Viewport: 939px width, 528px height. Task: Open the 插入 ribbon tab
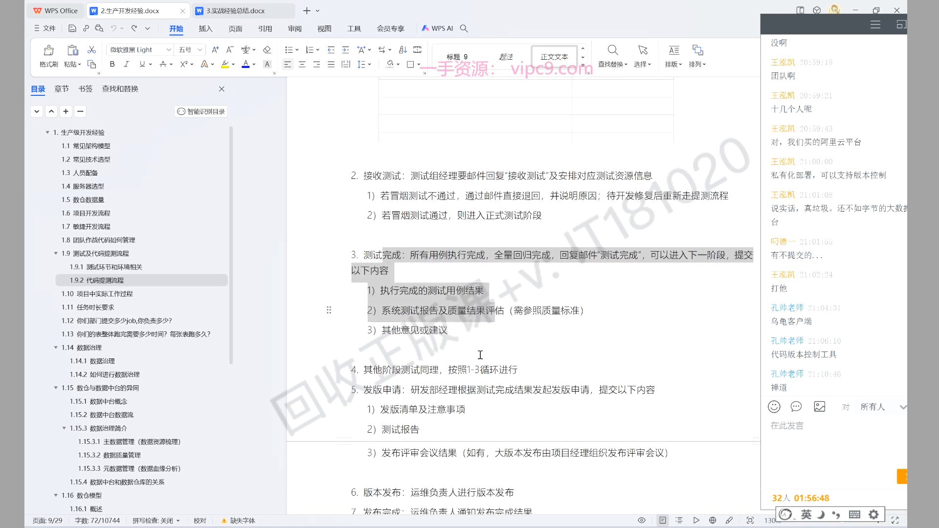(x=205, y=28)
